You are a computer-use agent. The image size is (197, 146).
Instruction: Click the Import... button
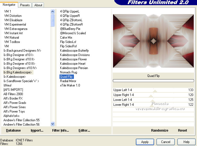click(x=37, y=131)
